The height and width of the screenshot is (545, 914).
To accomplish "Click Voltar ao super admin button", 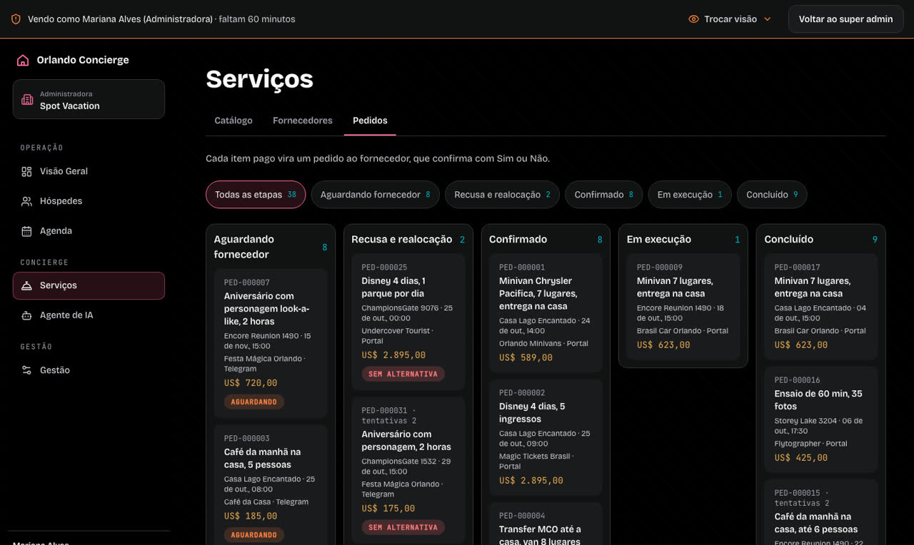I will coord(845,19).
